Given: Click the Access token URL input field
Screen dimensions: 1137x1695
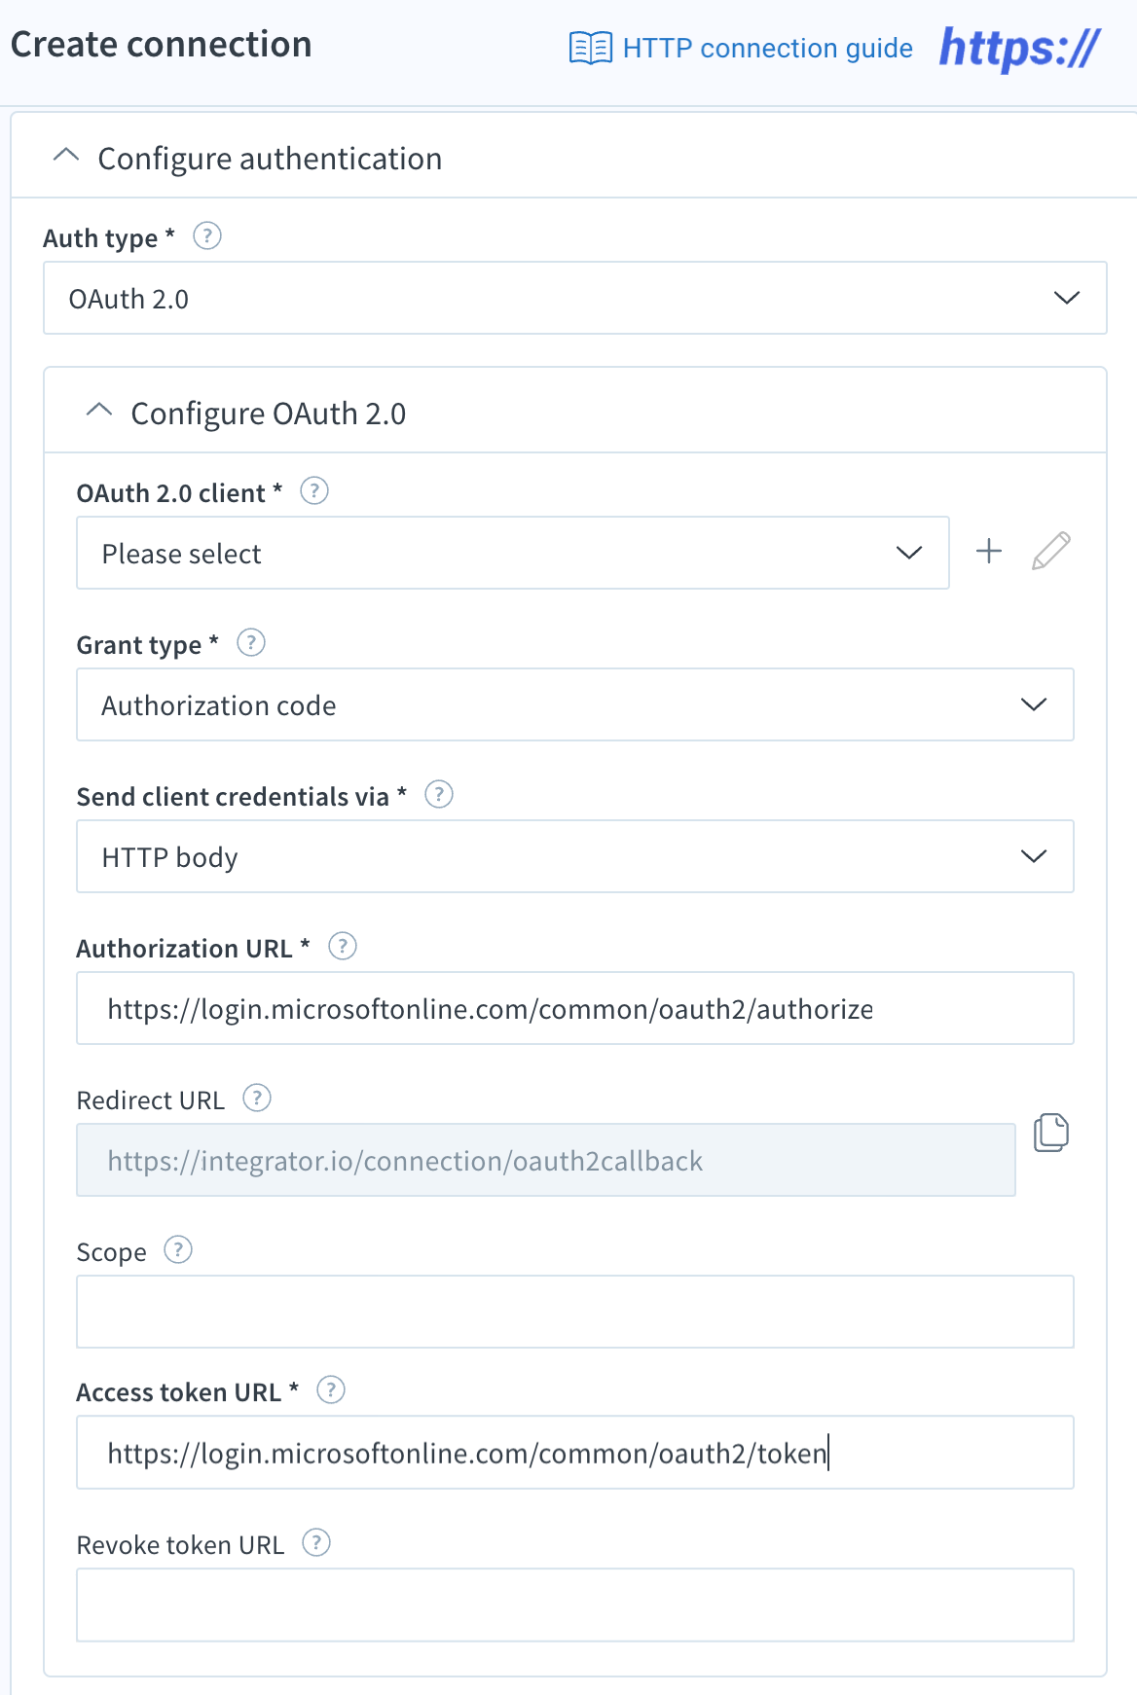Looking at the screenshot, I should [575, 1452].
